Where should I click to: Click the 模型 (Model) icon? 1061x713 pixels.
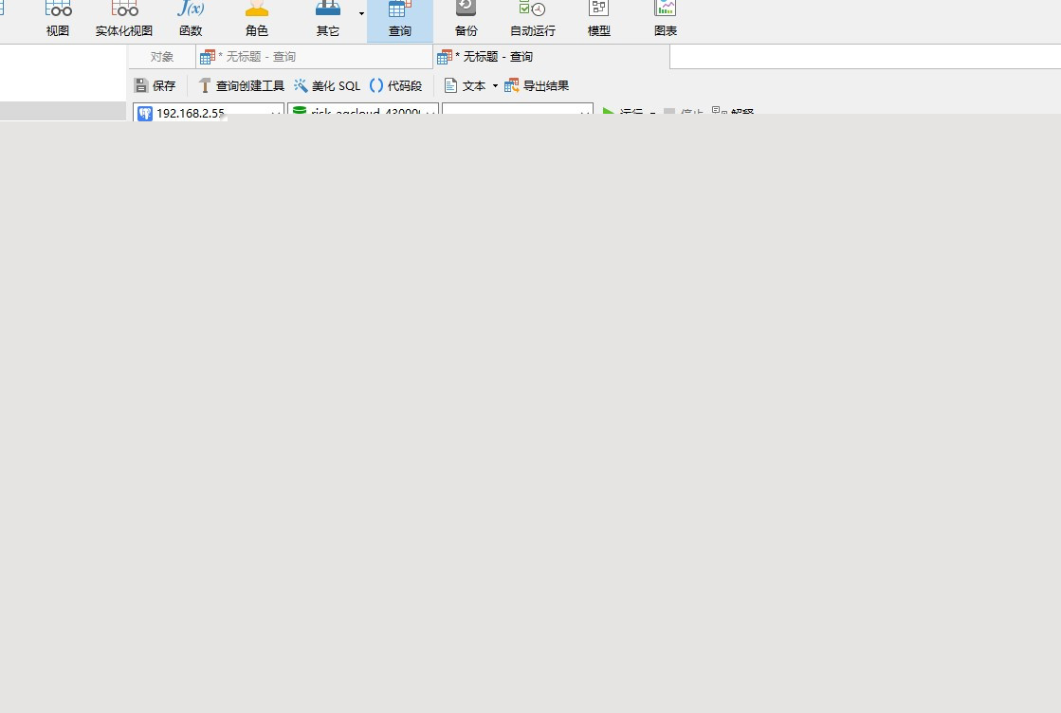coord(599,18)
